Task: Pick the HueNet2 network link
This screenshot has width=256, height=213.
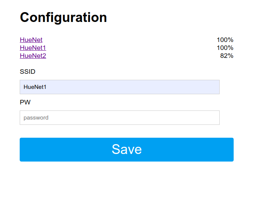Action: coord(33,56)
